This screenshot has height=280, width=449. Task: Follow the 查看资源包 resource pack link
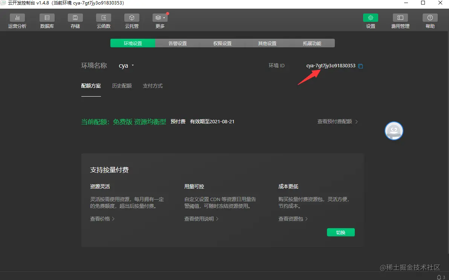[x=291, y=218]
